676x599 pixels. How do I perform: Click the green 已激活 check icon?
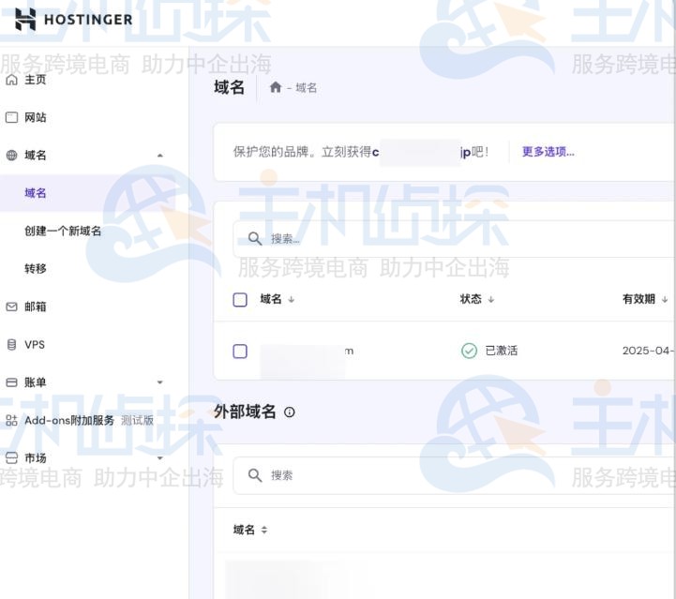(x=469, y=351)
